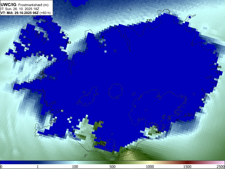
Task: Click the '2500' label on the color scale
Action: 221,167
